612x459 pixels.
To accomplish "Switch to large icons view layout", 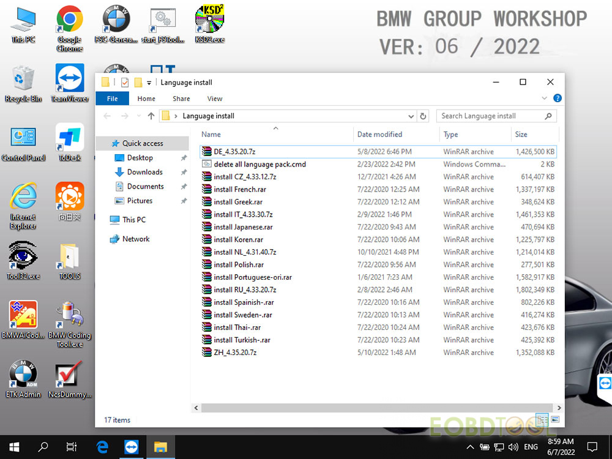I will (x=556, y=420).
